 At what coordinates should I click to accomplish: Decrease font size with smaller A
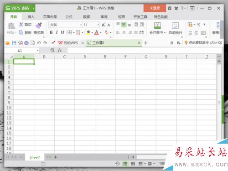109,25
